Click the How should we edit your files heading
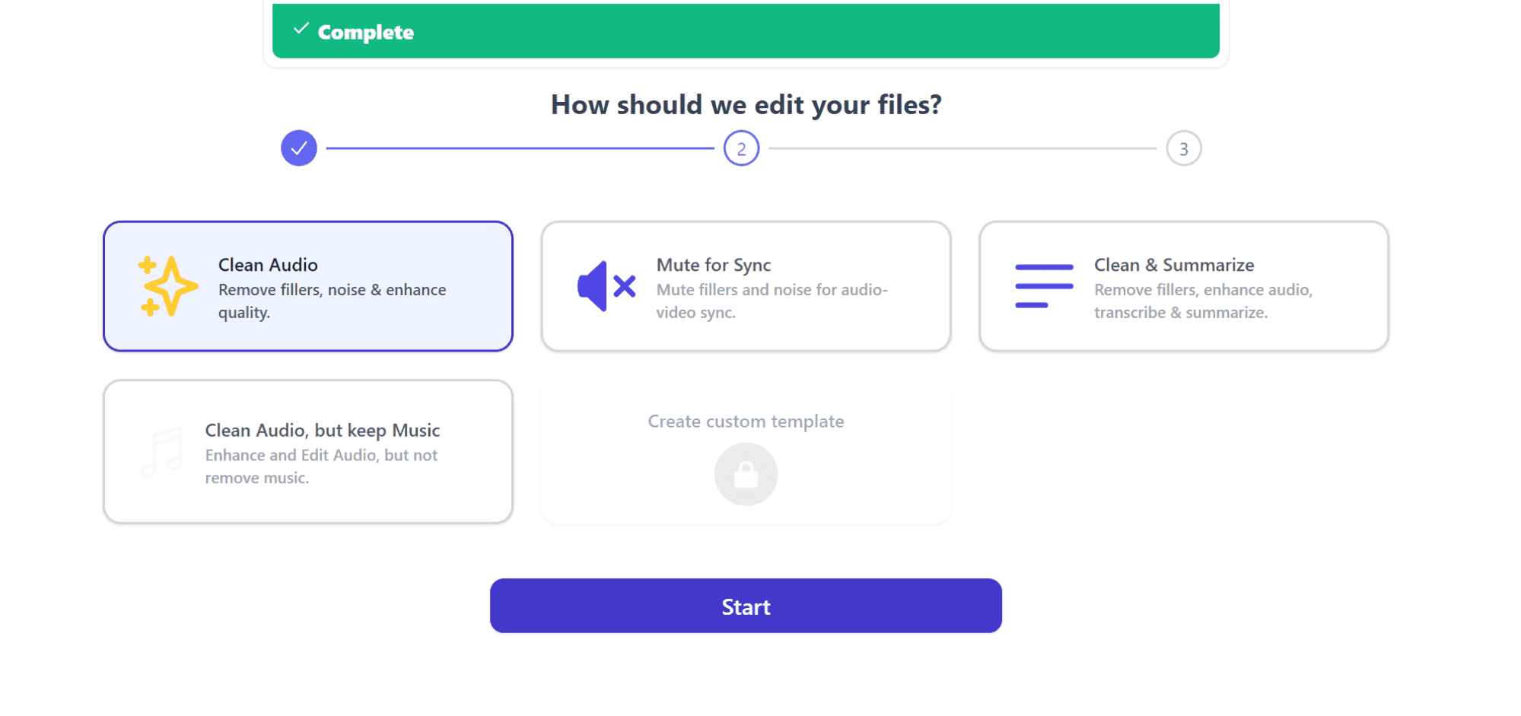The image size is (1521, 716). click(x=746, y=104)
